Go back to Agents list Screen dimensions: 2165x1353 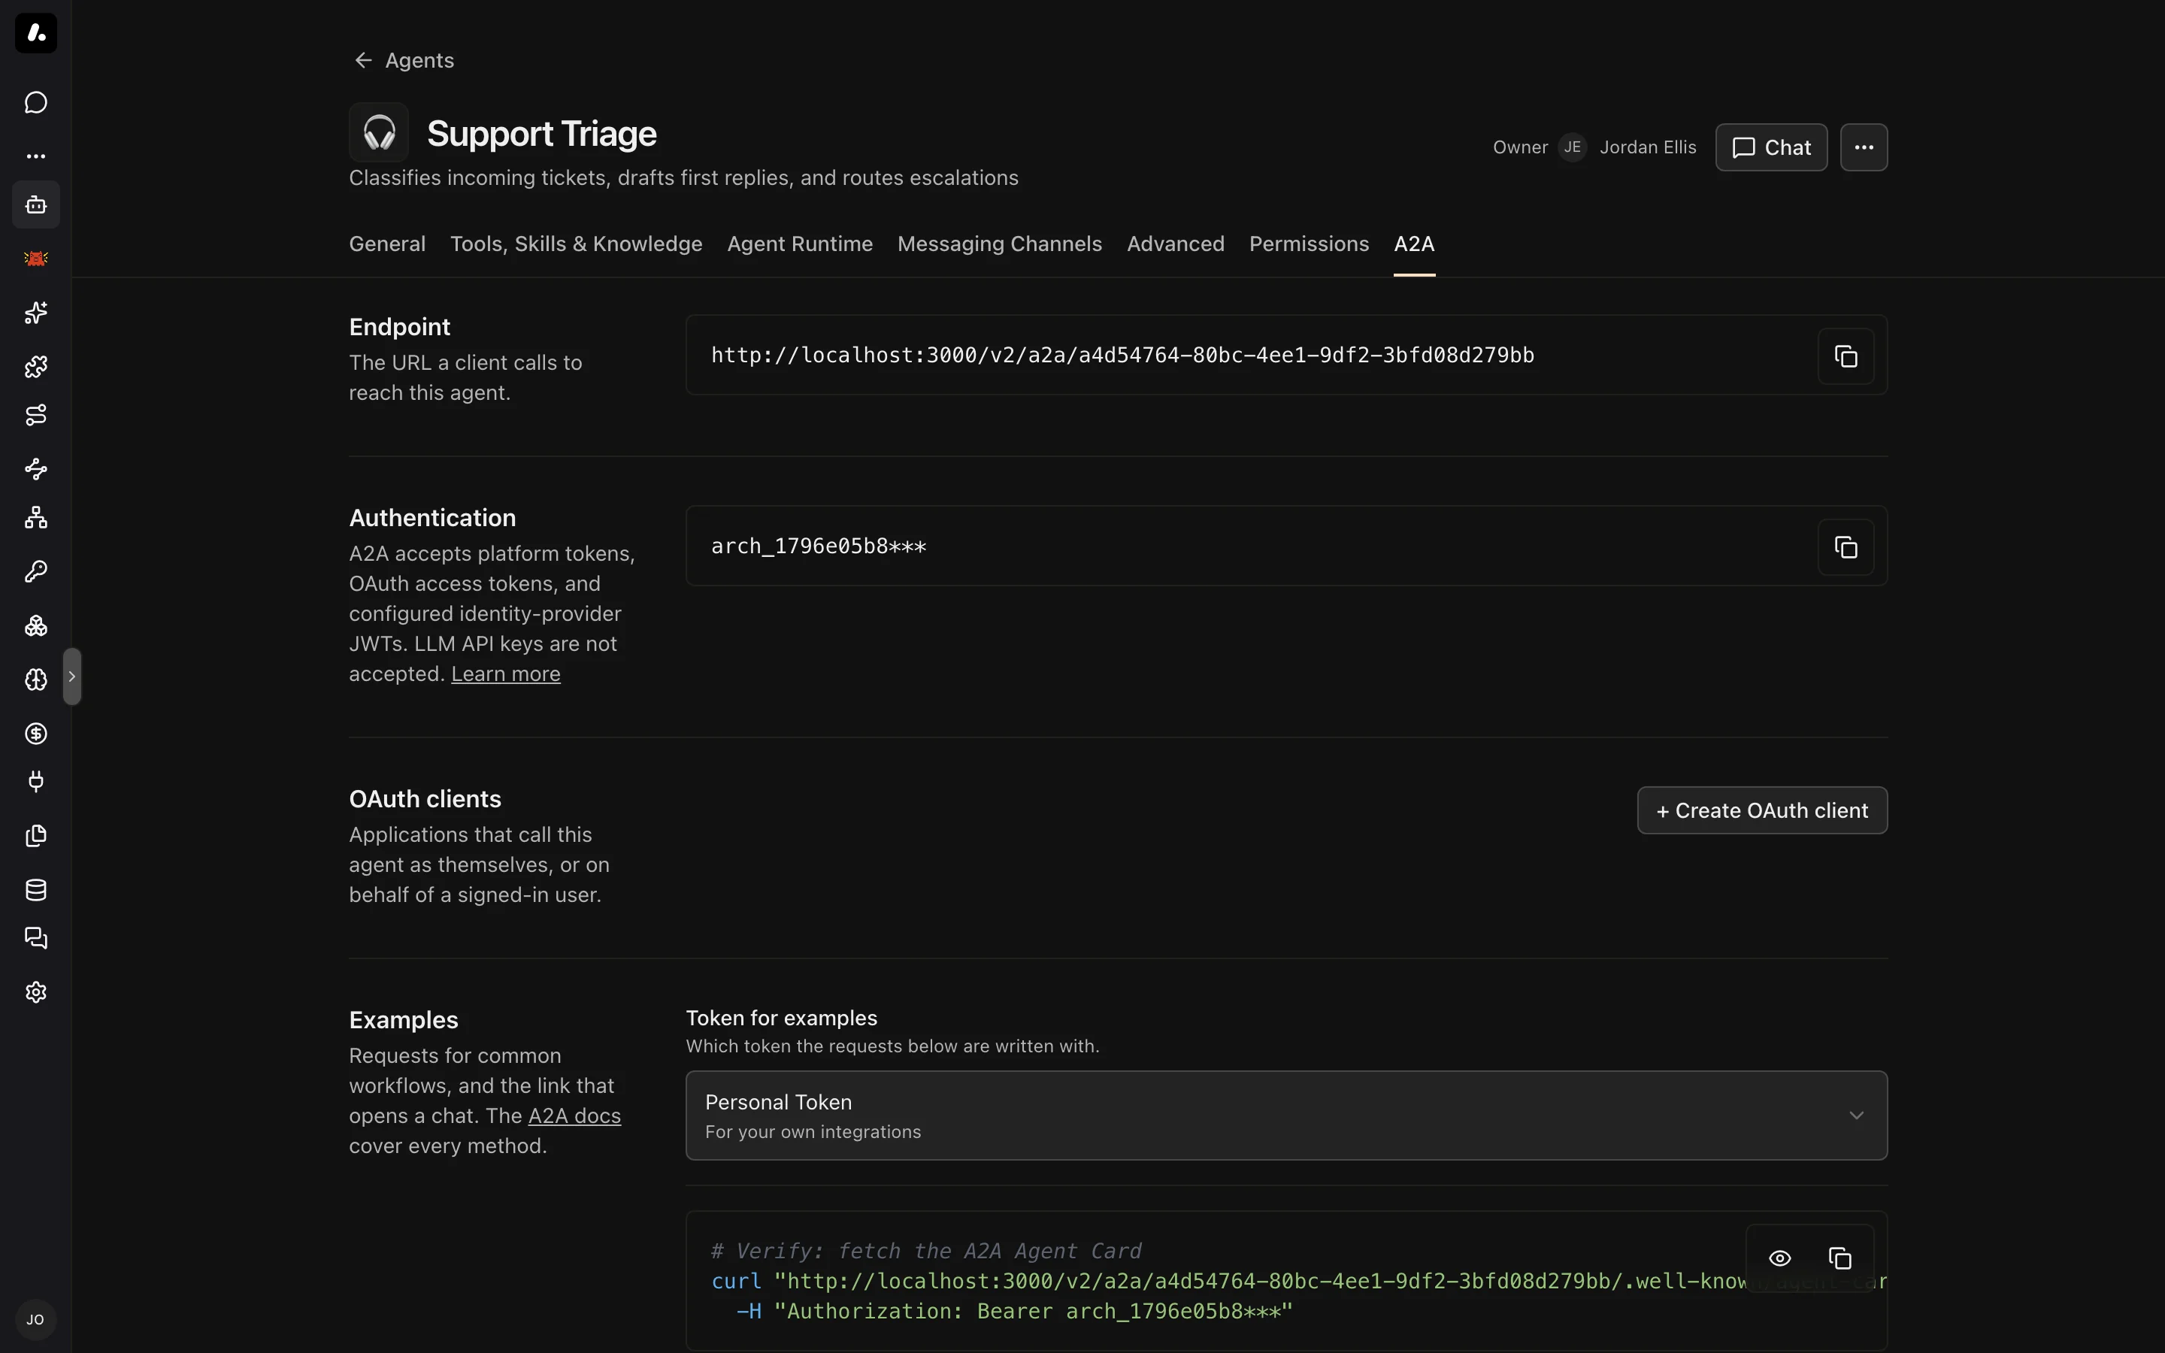coord(404,60)
